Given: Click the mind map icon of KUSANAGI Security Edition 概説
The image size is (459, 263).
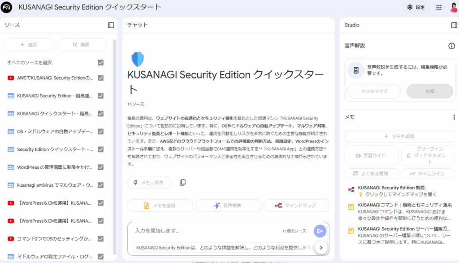Looking at the screenshot, I should pyautogui.click(x=351, y=190).
